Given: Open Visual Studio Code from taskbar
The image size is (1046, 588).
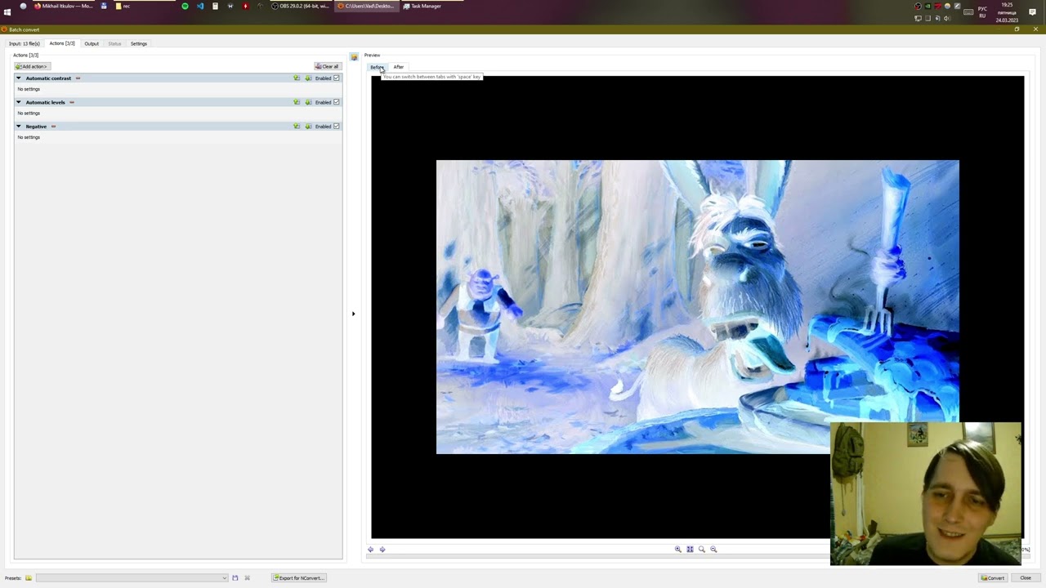Looking at the screenshot, I should (x=200, y=6).
